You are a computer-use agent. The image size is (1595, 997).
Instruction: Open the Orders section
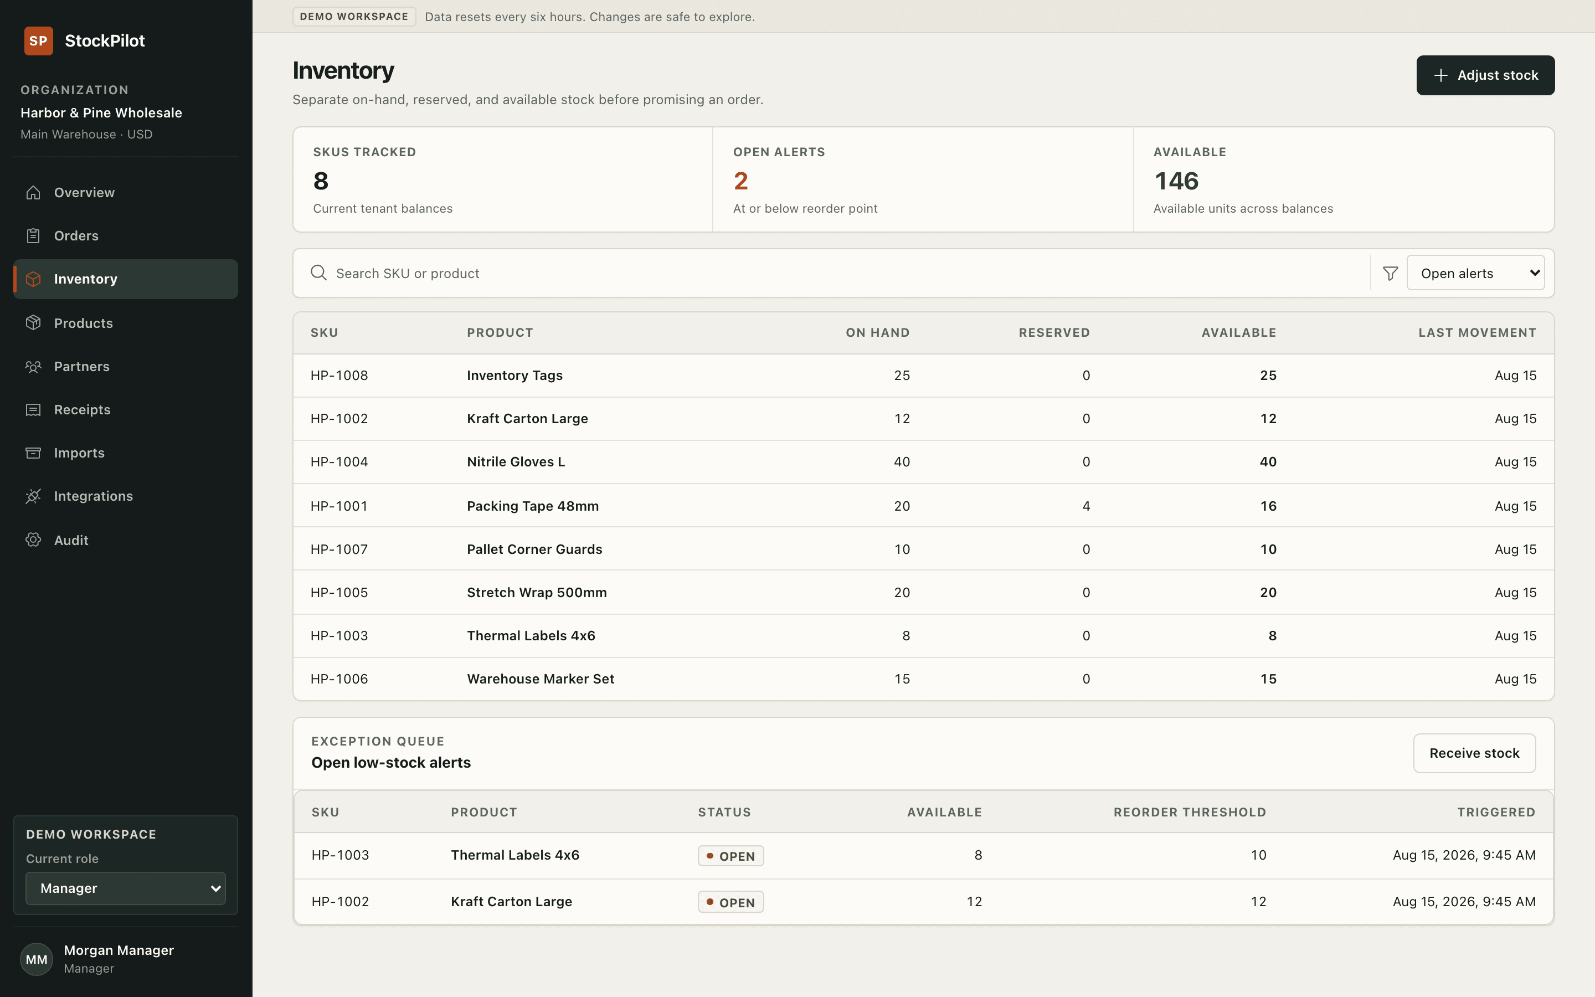(126, 235)
